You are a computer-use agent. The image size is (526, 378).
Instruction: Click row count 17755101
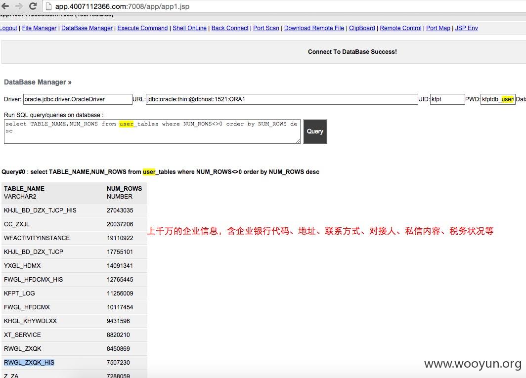point(120,252)
